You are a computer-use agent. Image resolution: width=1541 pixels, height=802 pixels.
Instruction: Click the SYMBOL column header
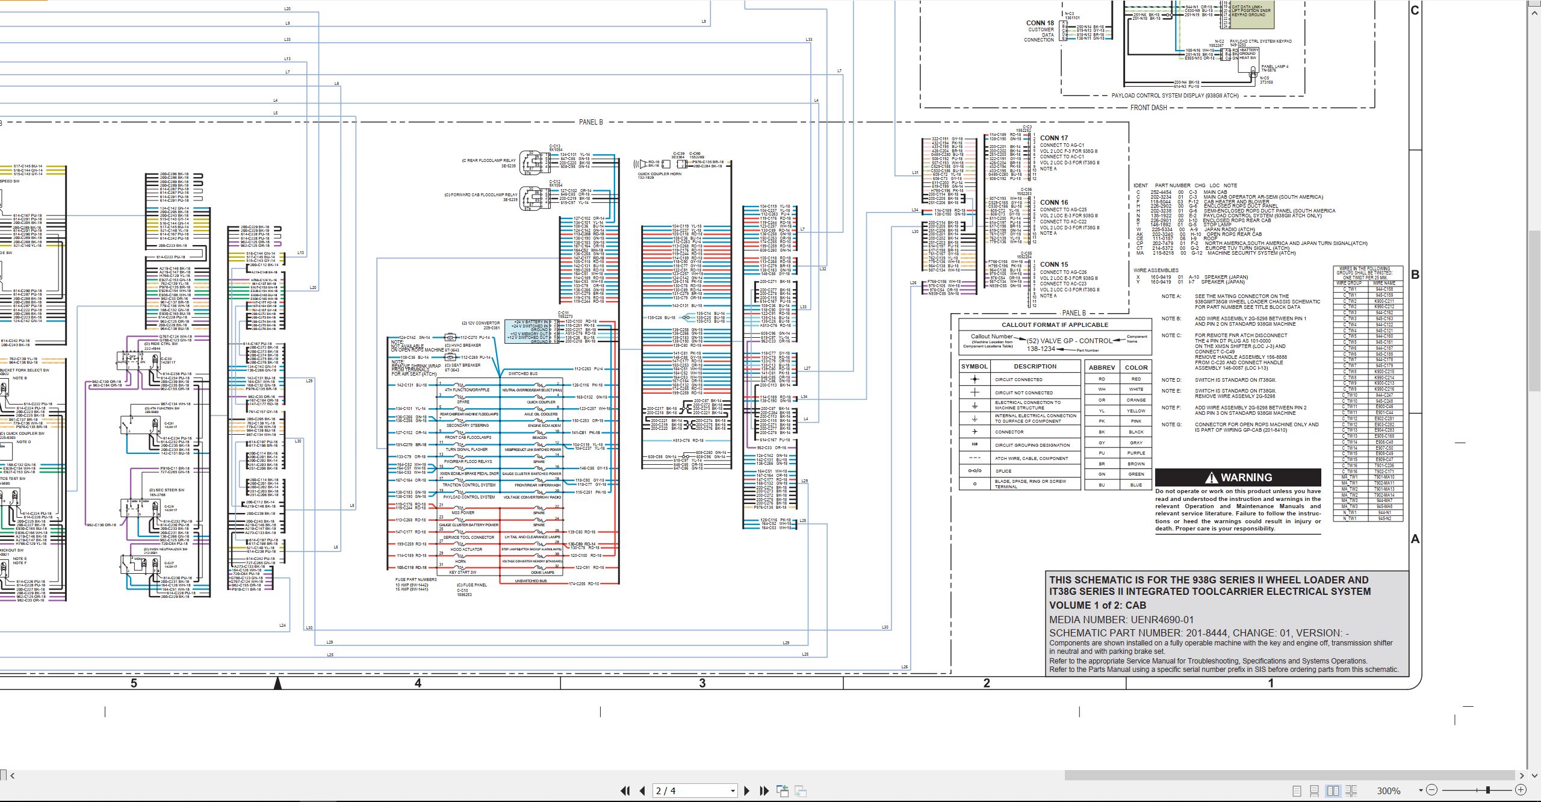point(974,366)
